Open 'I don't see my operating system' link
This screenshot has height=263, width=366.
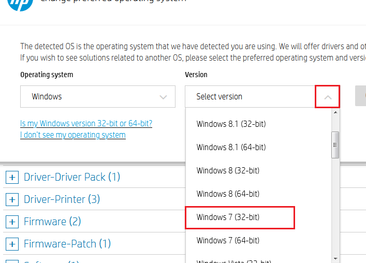click(x=73, y=135)
